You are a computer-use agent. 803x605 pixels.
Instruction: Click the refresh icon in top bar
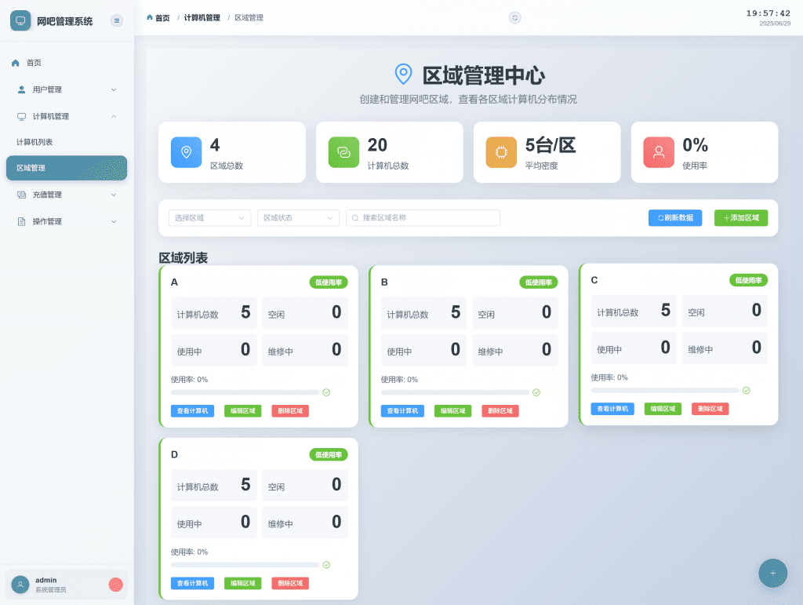click(x=514, y=17)
